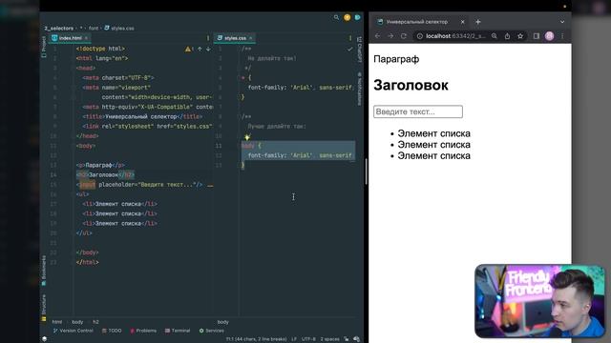Click the 'Введите текст...' input field
Screen dimensions: 611x343
418,111
